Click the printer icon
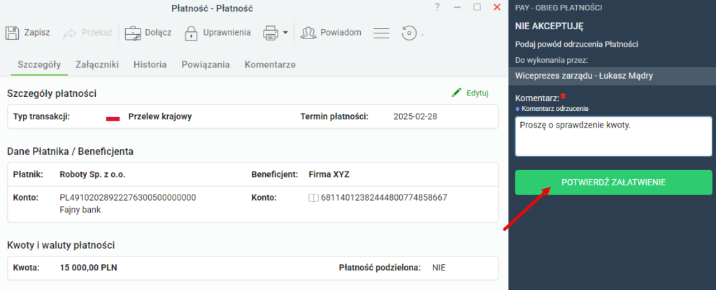Screen dimensions: 716x290 pos(271,33)
